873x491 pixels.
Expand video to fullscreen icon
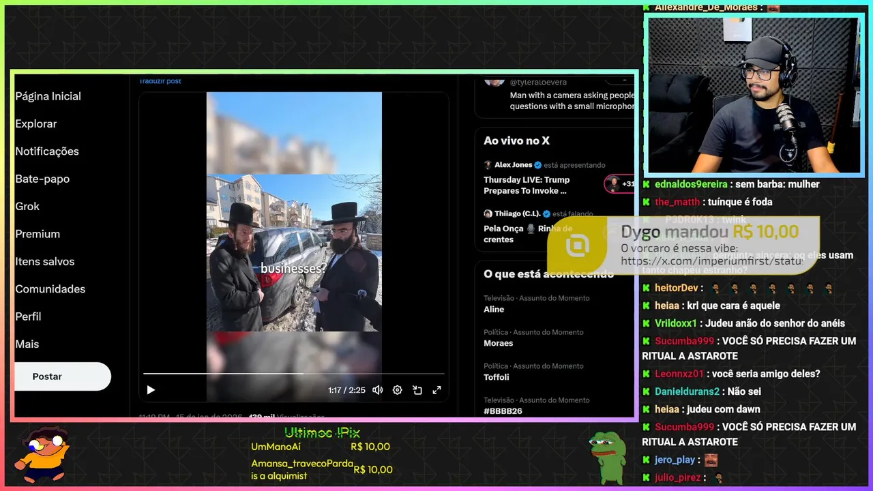coord(437,390)
